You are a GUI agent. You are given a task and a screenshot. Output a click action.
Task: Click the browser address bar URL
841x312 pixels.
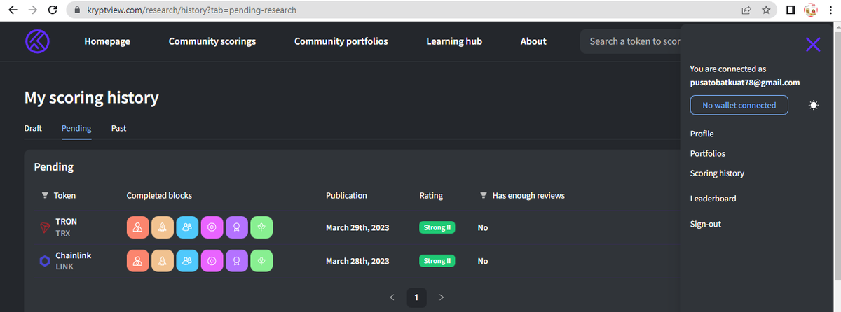pyautogui.click(x=193, y=10)
